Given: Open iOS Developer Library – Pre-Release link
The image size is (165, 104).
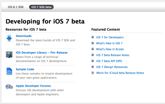Looking at the screenshot, I should tap(42, 53).
